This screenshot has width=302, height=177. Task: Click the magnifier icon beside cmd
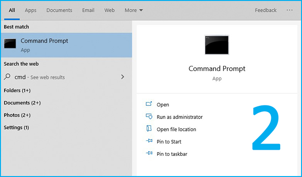pyautogui.click(x=7, y=77)
